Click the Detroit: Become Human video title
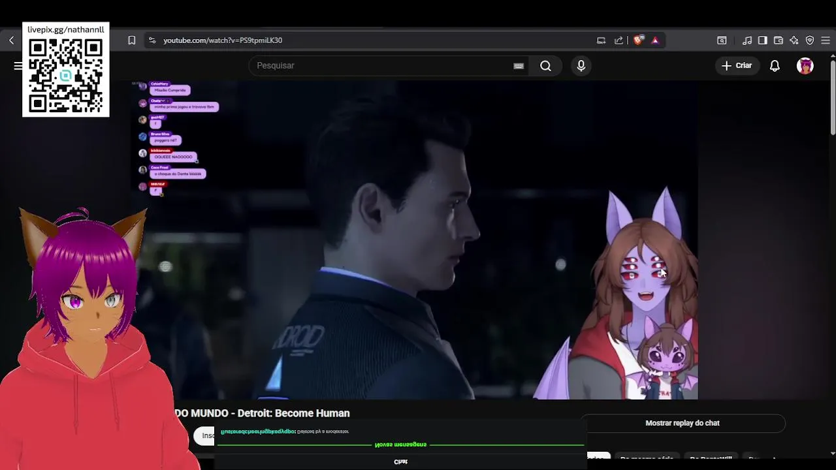This screenshot has height=470, width=836. coord(262,413)
